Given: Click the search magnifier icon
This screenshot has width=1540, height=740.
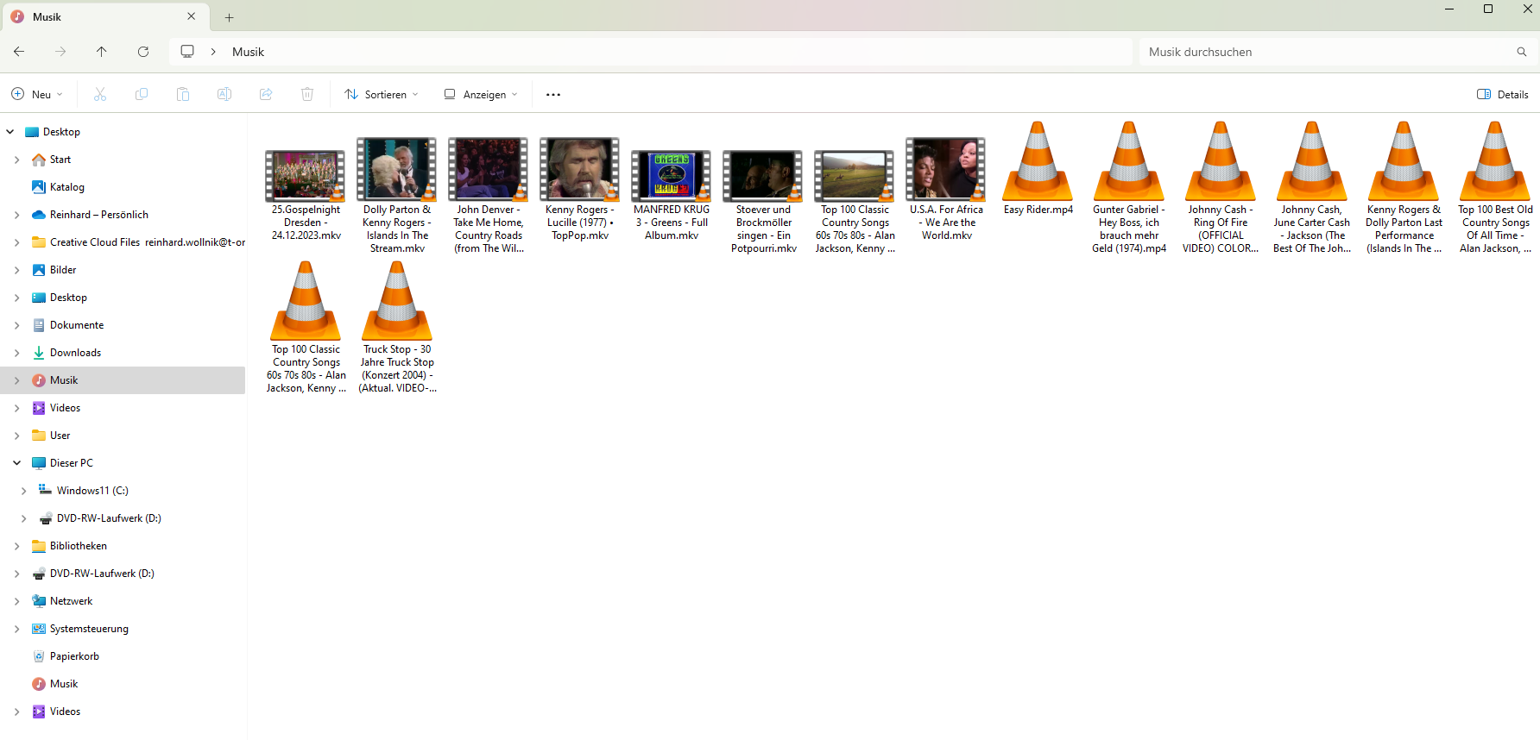Looking at the screenshot, I should pos(1522,52).
